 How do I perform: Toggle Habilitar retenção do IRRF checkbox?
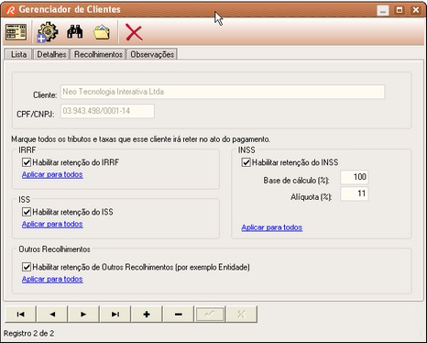pos(27,162)
